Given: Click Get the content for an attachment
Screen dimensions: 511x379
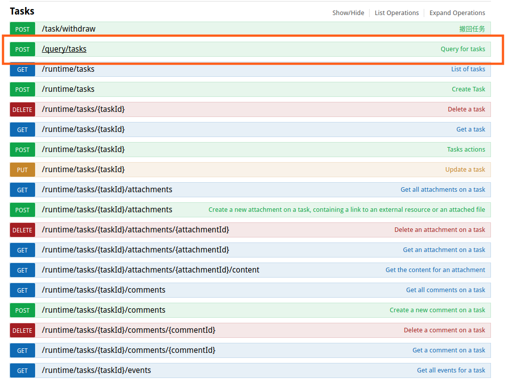Looking at the screenshot, I should [435, 270].
